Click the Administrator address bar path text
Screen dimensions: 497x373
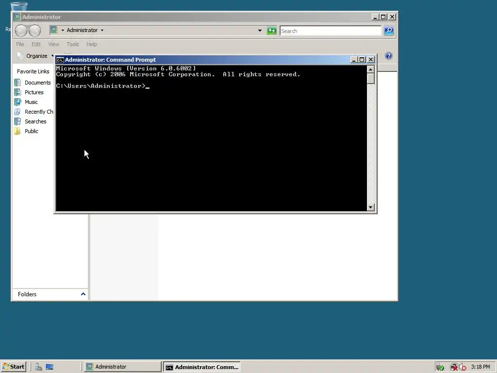82,30
